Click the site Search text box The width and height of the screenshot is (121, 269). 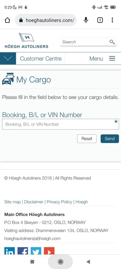[x=84, y=42]
